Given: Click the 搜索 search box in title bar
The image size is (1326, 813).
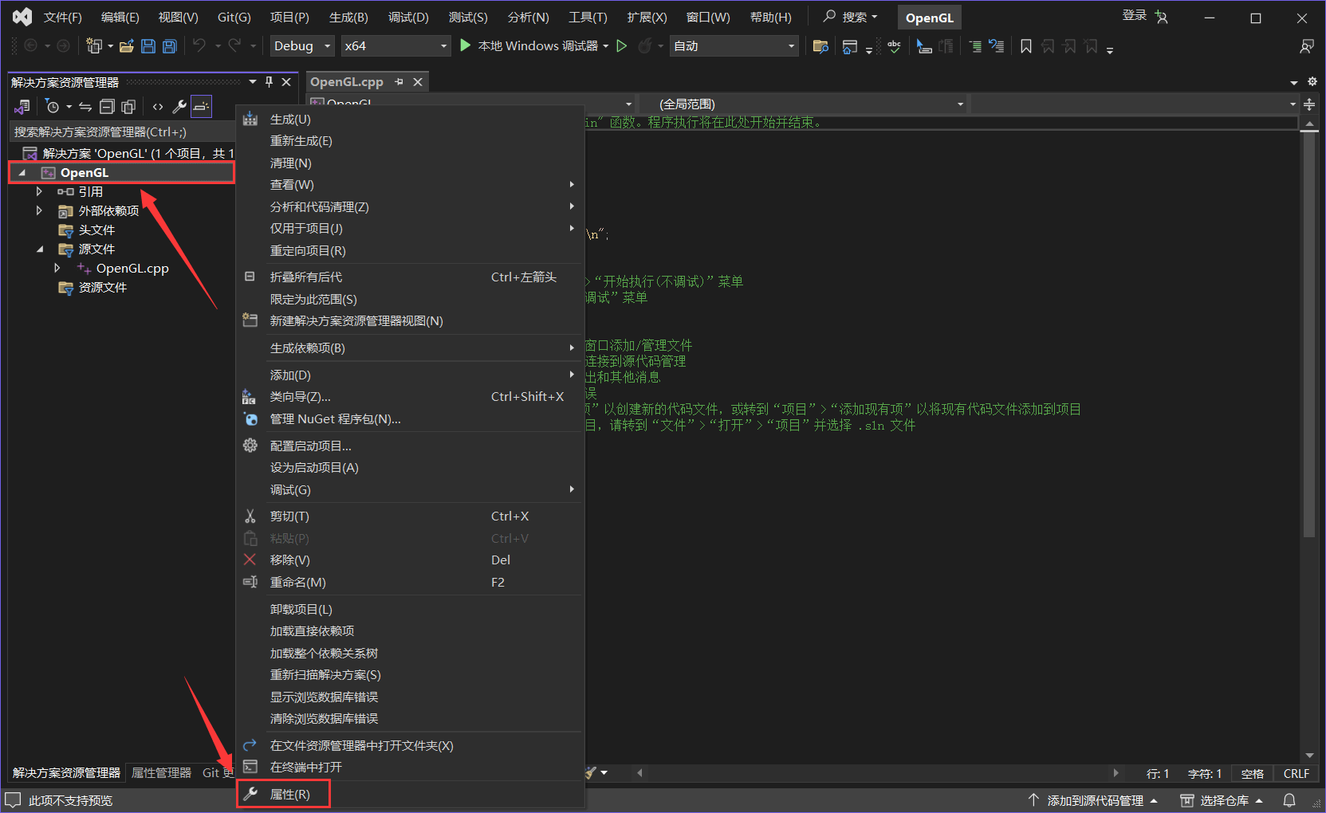Looking at the screenshot, I should click(852, 17).
